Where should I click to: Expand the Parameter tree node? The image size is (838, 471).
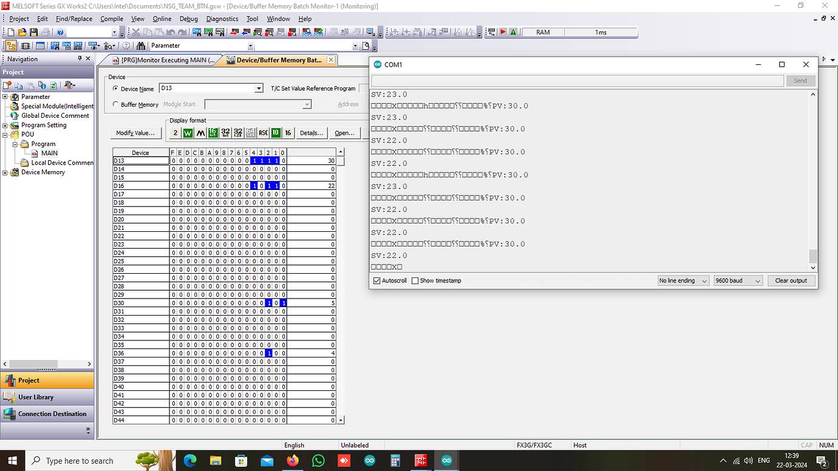coord(5,97)
